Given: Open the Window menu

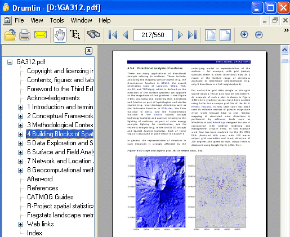Looking at the screenshot, I should tap(81, 20).
